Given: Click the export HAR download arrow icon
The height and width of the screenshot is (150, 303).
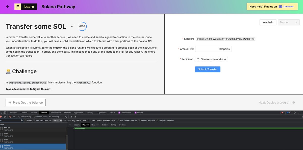Looking at the screenshot, I should (75, 117).
